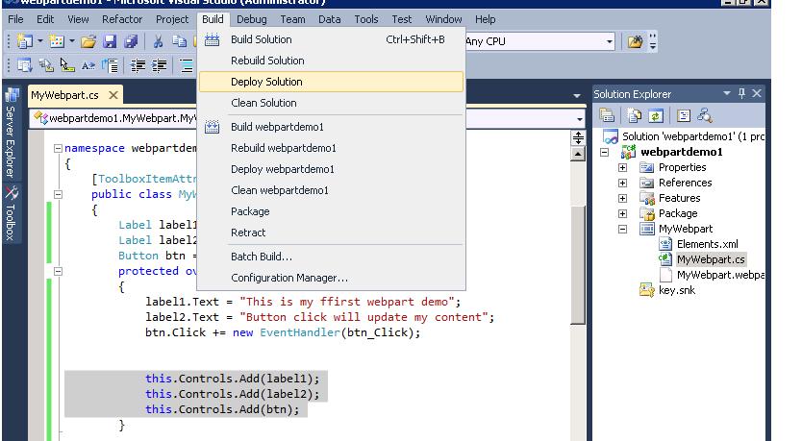Screen dimensions: 802x441
Task: Open the Refactor menu
Action: (x=122, y=19)
